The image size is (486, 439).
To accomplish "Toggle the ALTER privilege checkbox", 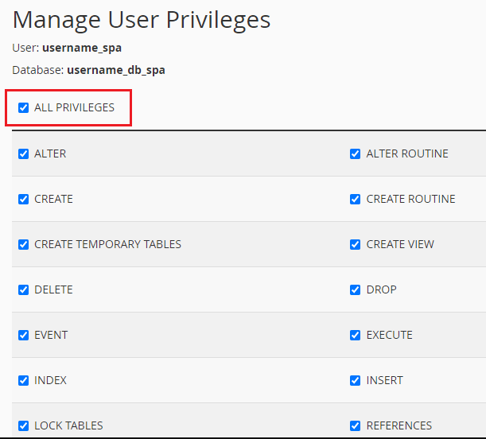I will (24, 154).
